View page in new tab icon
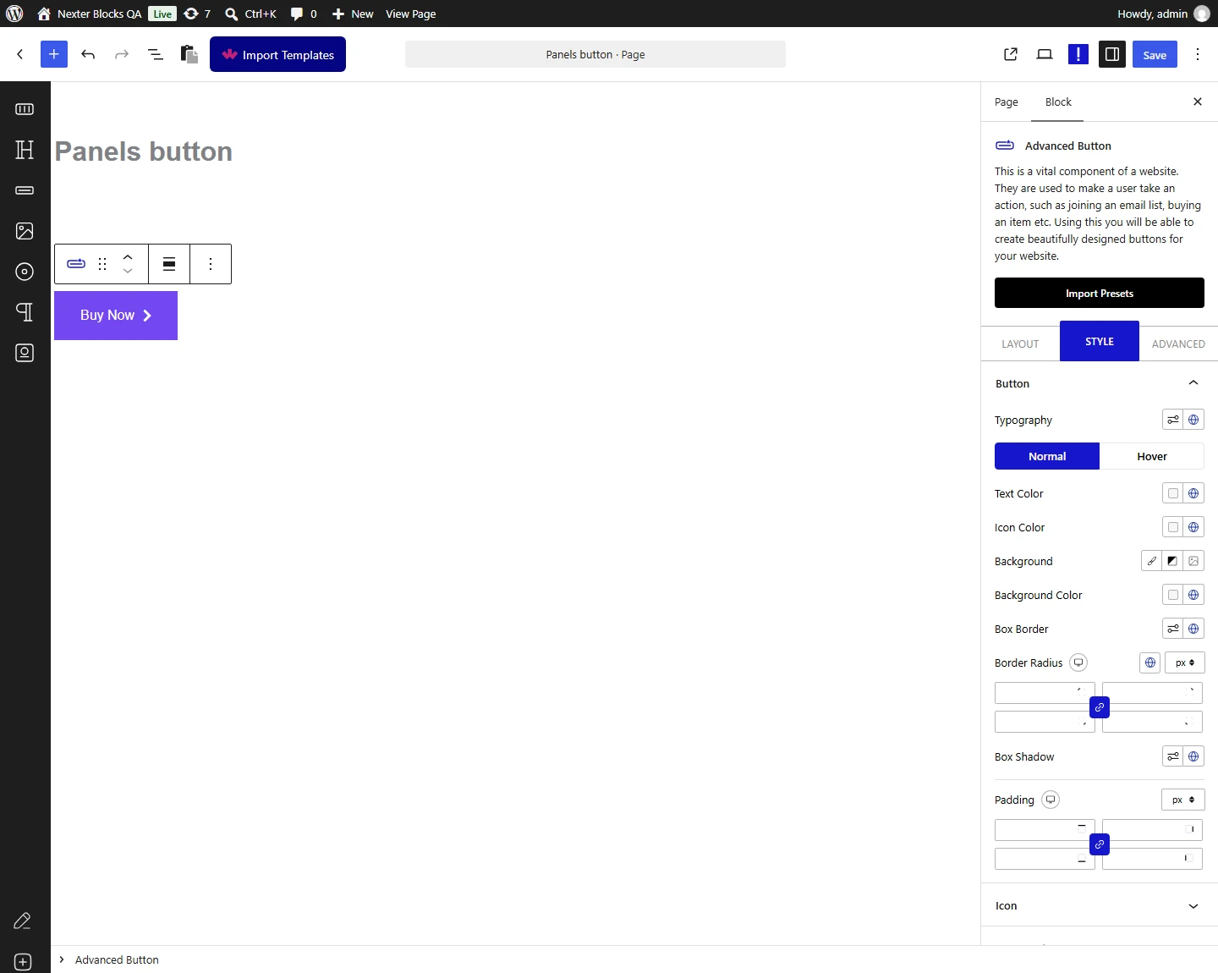The width and height of the screenshot is (1218, 973). point(1011,54)
